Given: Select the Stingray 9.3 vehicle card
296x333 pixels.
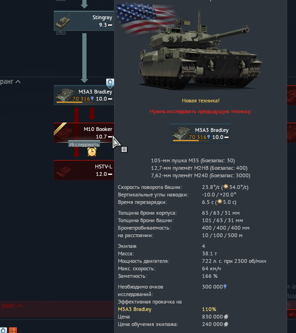Looking at the screenshot, I should (84, 21).
